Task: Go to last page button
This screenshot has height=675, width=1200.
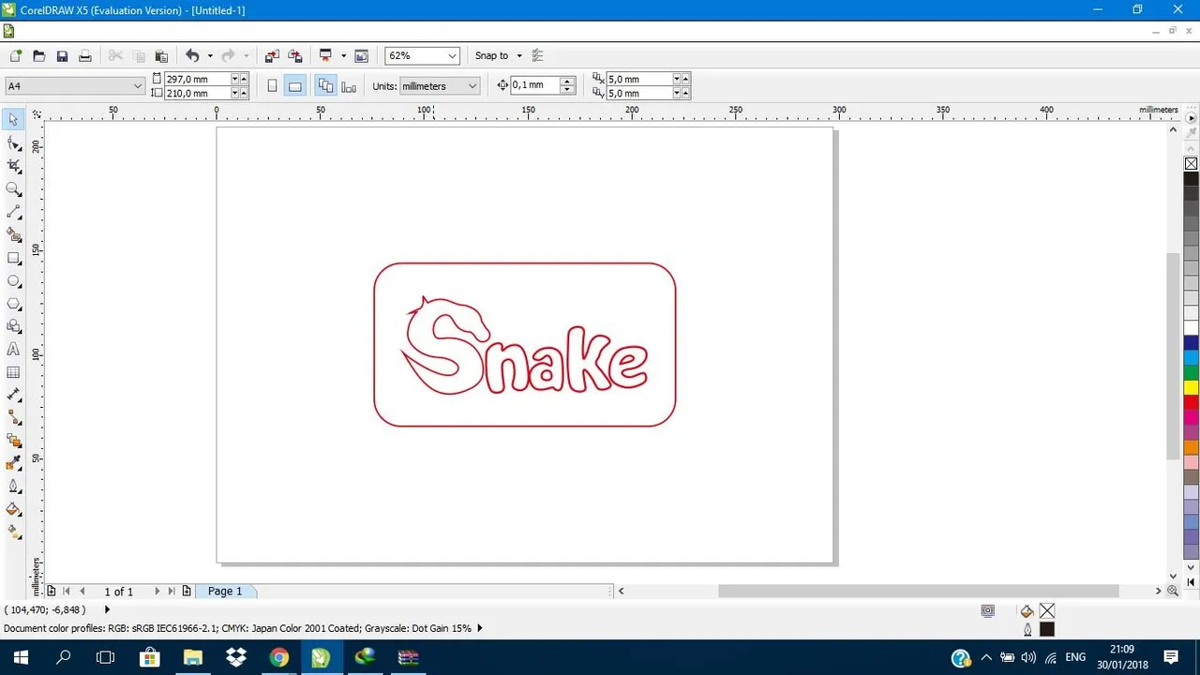Action: click(172, 592)
